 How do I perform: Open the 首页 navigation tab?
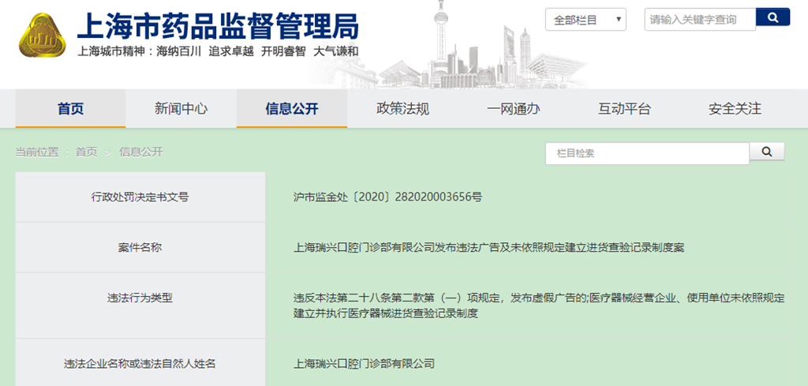coord(70,109)
